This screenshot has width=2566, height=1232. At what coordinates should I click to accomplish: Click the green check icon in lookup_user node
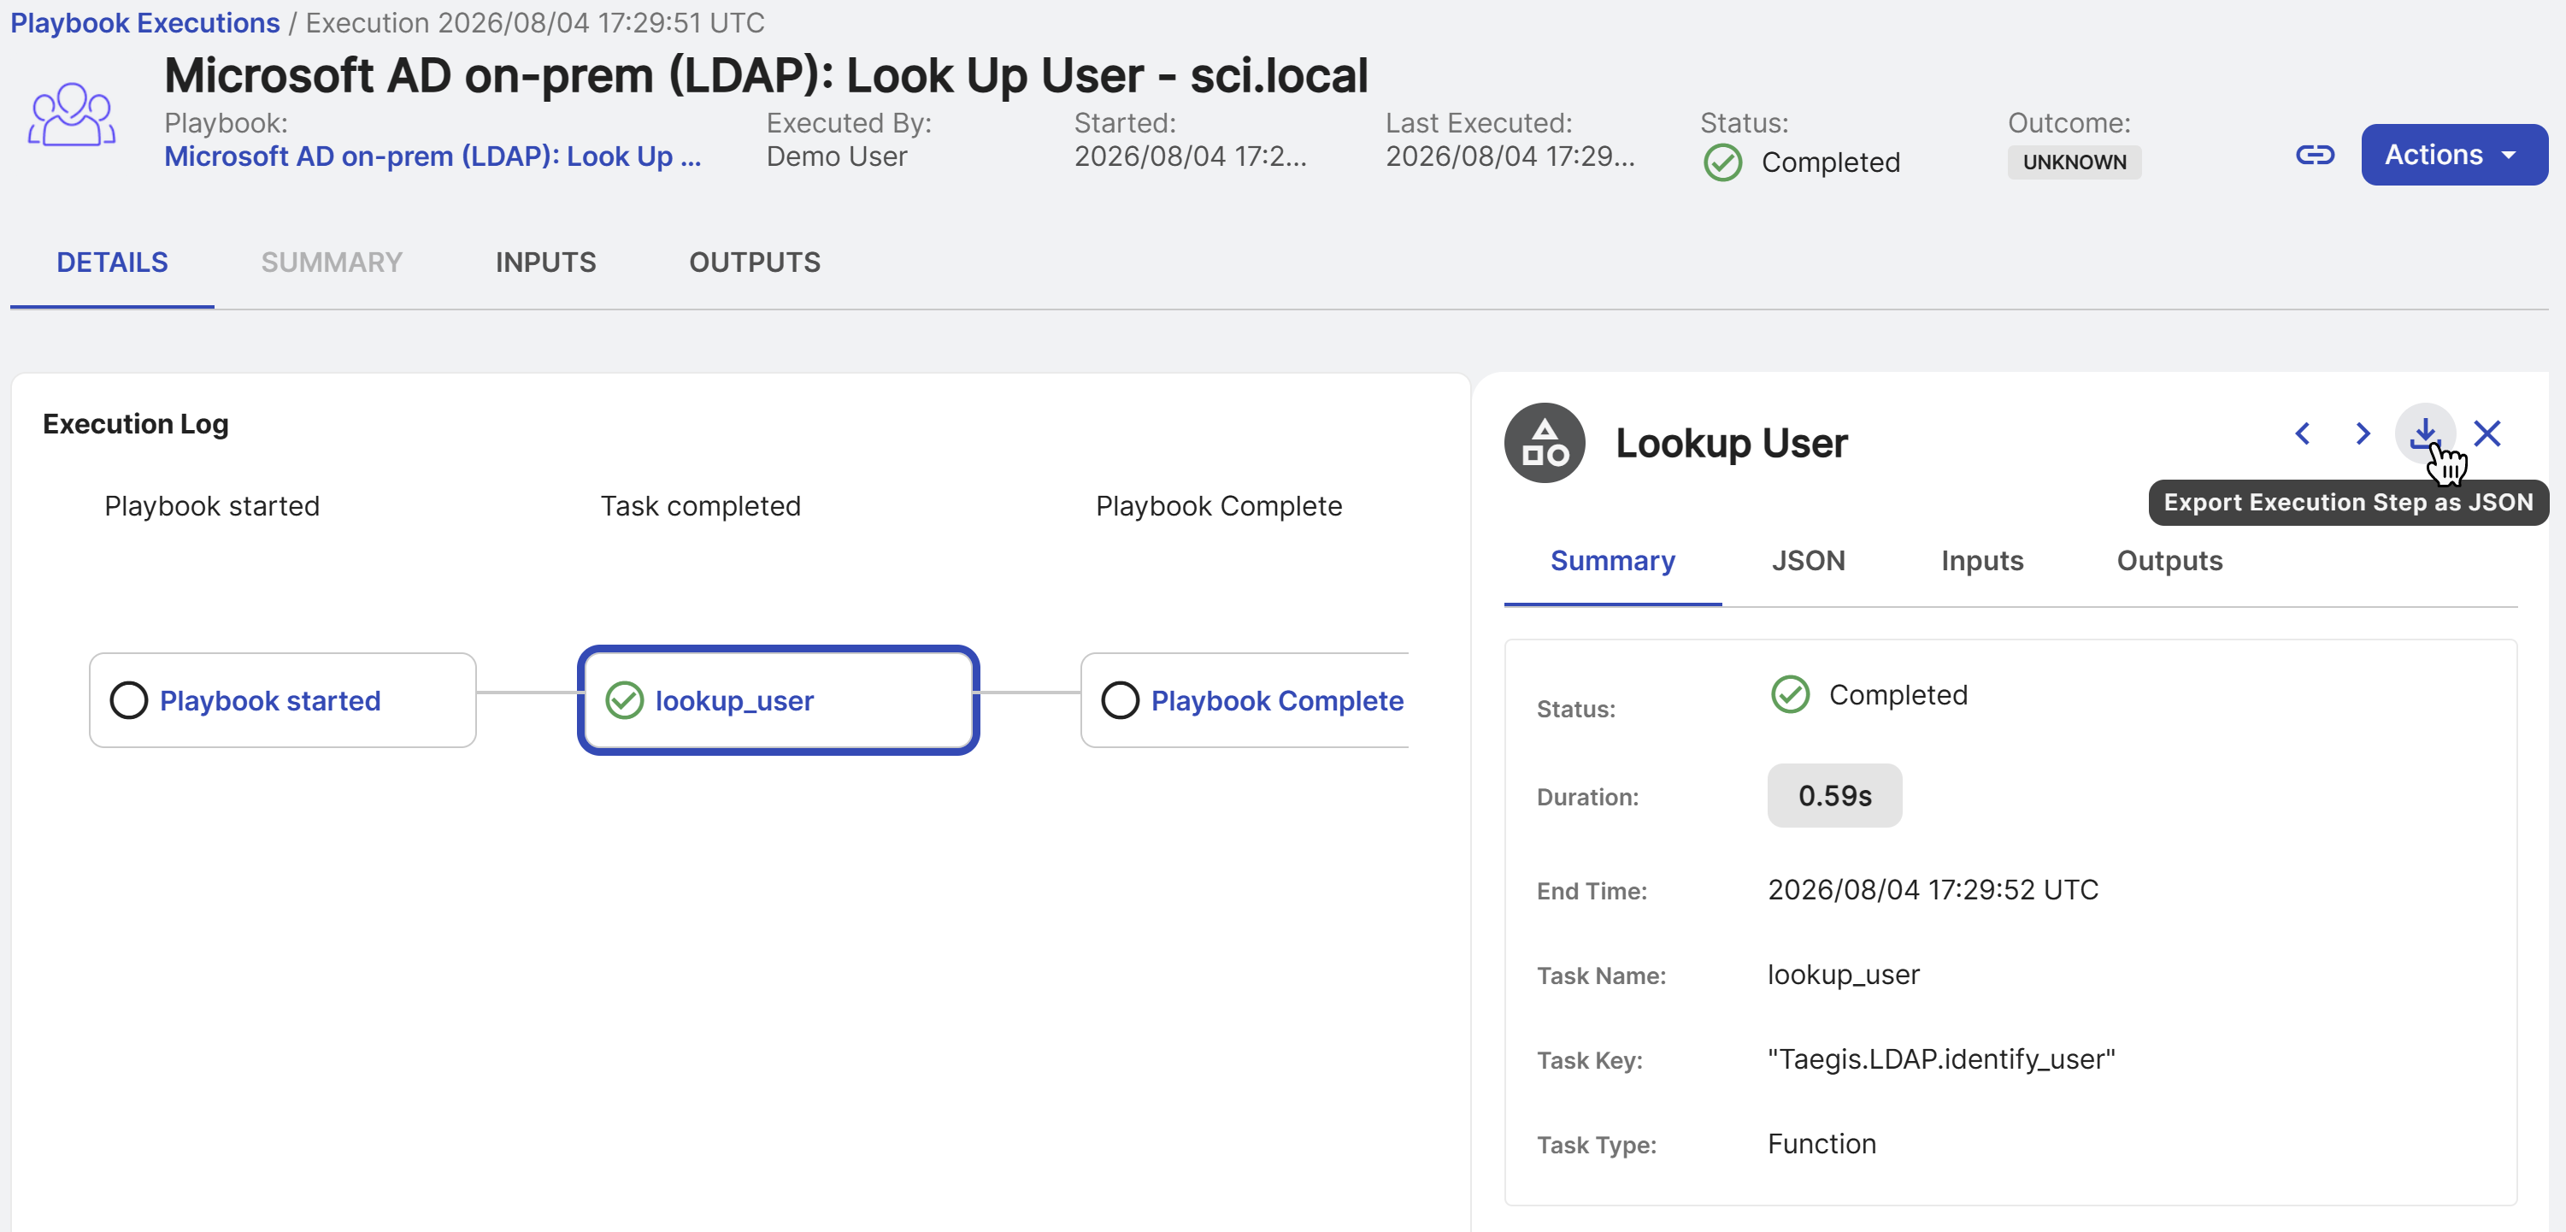[625, 700]
